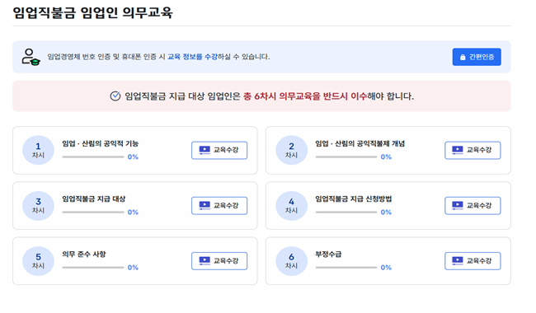Click progress bar of 임업·산림의 공익직불제 개념
536x313 pixels.
pyautogui.click(x=346, y=157)
